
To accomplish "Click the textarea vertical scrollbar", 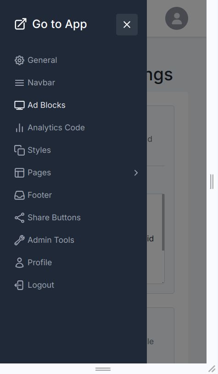I will (x=163, y=222).
